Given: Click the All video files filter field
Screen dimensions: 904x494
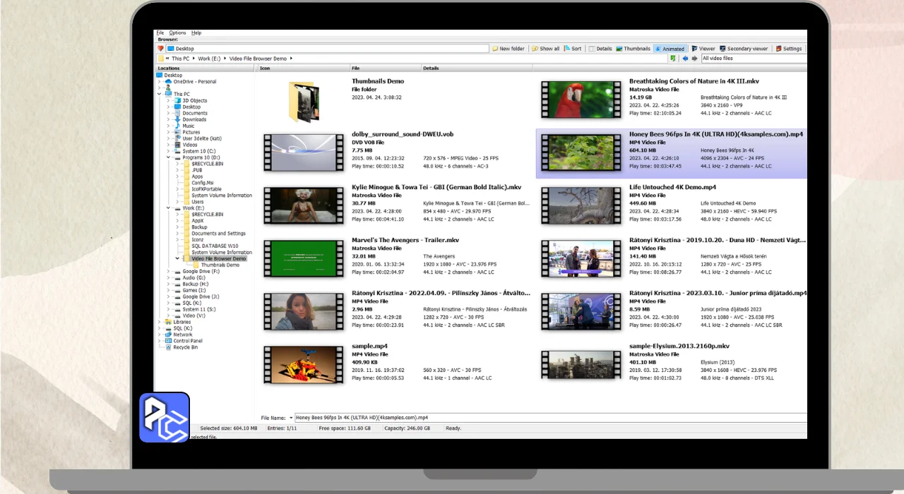Looking at the screenshot, I should [x=752, y=59].
